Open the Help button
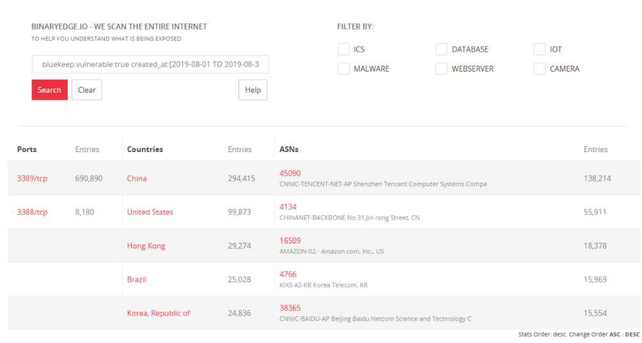Viewport: 642px width, 343px height. click(253, 90)
